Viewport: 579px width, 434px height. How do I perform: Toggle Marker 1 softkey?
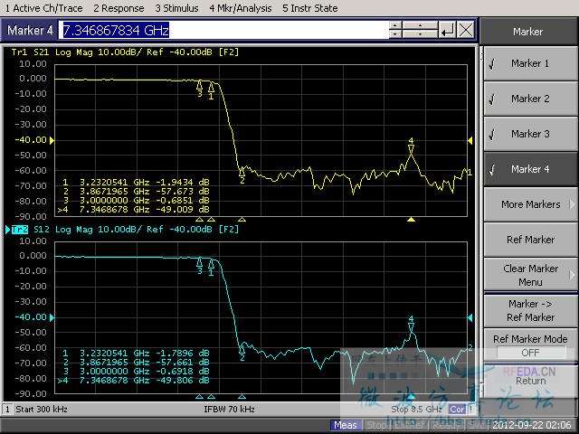(x=530, y=63)
